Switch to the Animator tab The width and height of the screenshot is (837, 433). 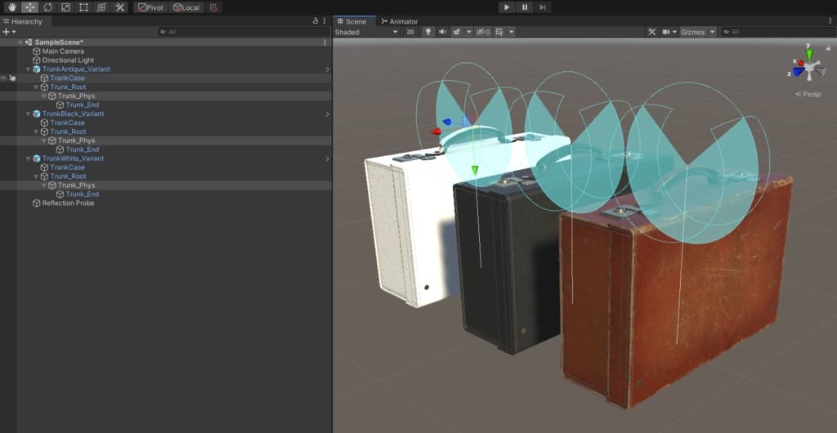399,21
